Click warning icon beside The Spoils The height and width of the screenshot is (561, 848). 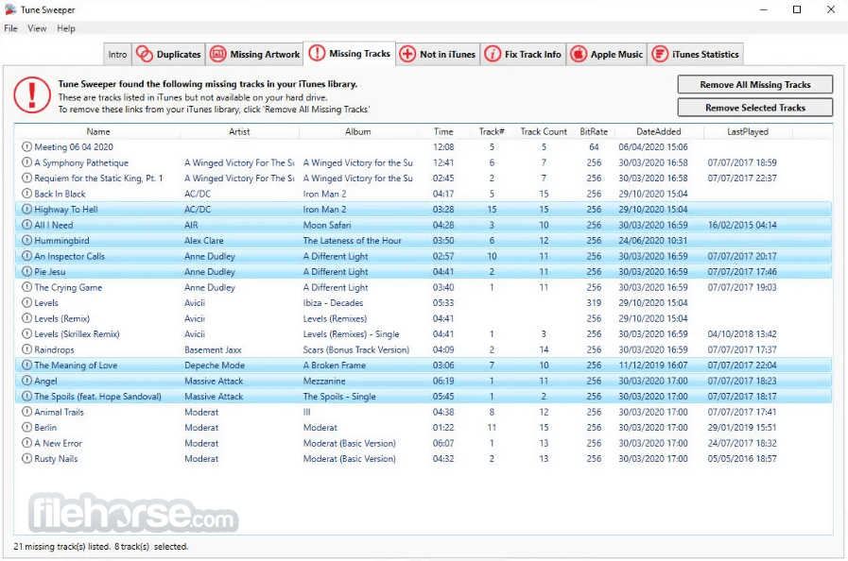pyautogui.click(x=26, y=396)
